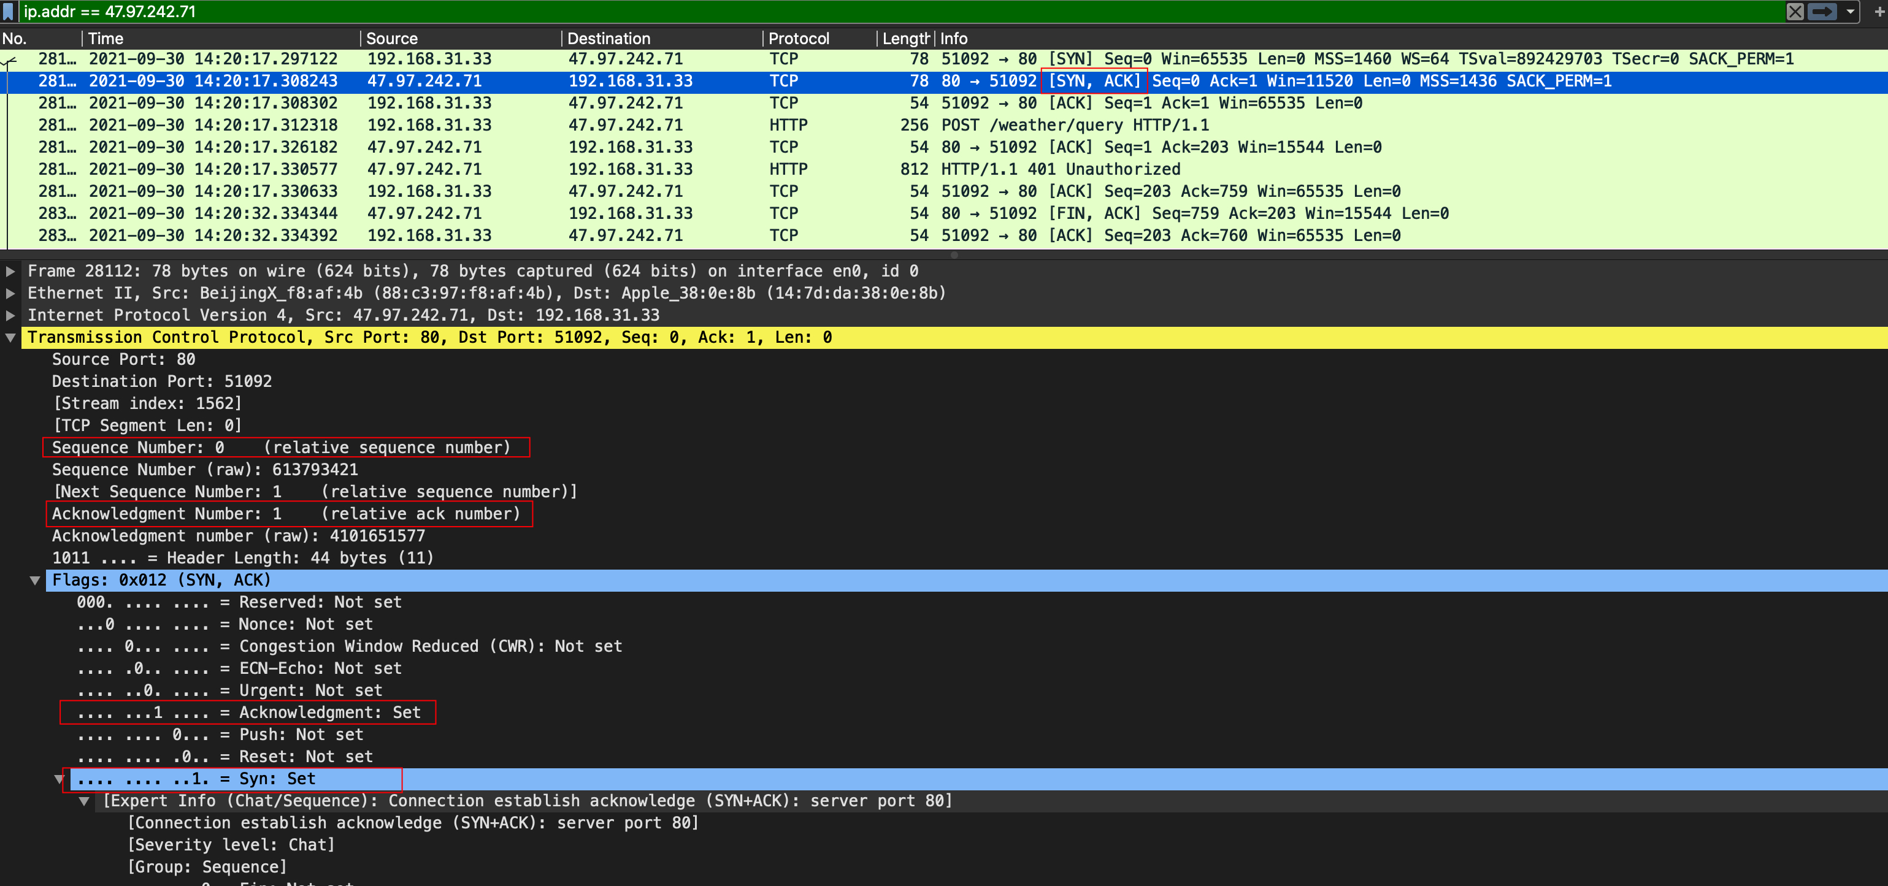Expand the Ethernet II tree node
This screenshot has height=886, width=1888.
tap(10, 293)
